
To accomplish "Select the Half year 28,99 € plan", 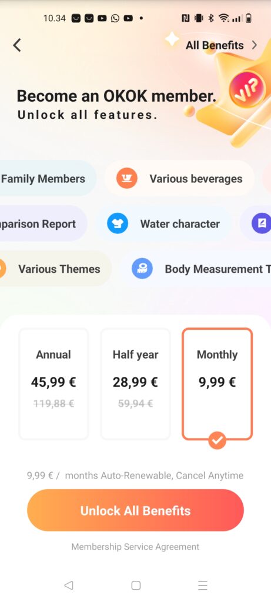I will [x=135, y=383].
